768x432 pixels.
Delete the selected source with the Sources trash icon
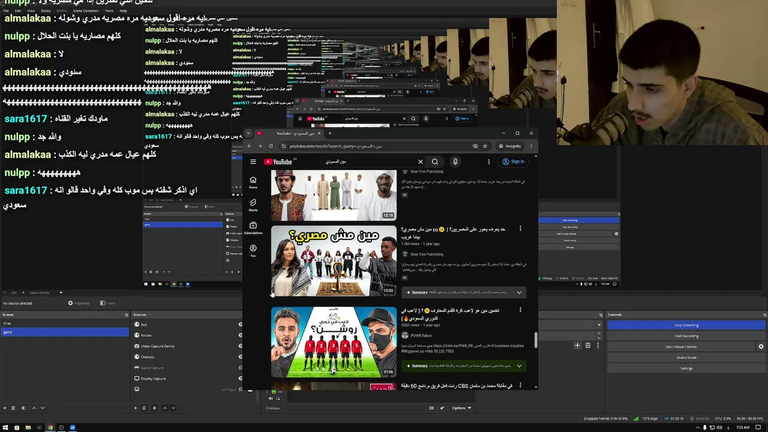[x=144, y=408]
